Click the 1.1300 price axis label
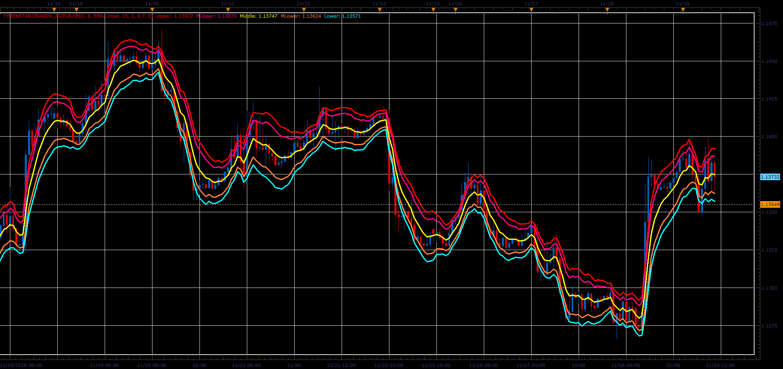The height and width of the screenshot is (369, 783). point(769,288)
